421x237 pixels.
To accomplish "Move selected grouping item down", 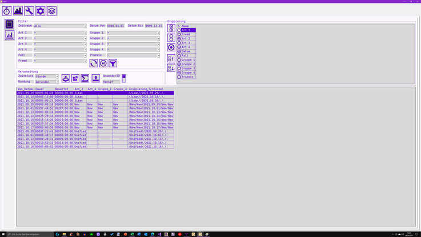I will pyautogui.click(x=171, y=68).
